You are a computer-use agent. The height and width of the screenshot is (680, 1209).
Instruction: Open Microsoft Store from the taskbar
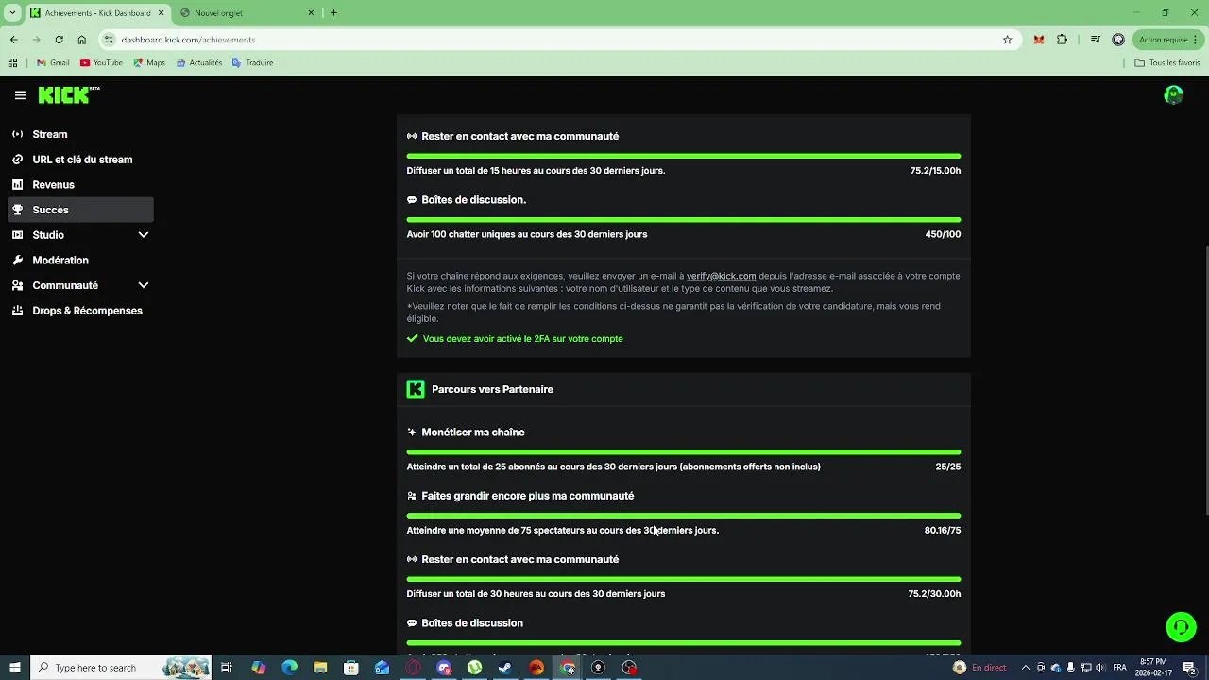(x=350, y=668)
